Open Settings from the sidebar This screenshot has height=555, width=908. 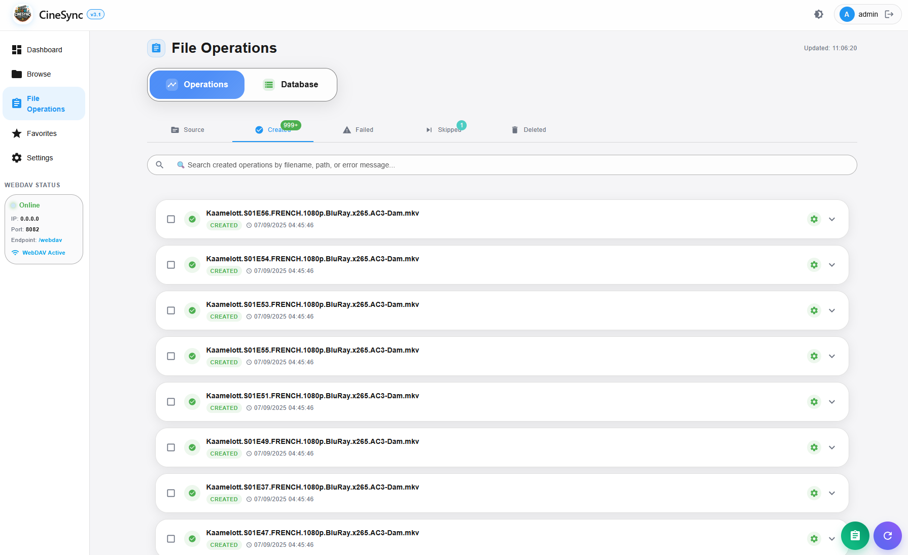[x=40, y=158]
